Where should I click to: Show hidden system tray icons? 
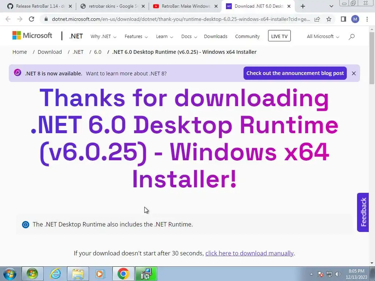coord(311,274)
